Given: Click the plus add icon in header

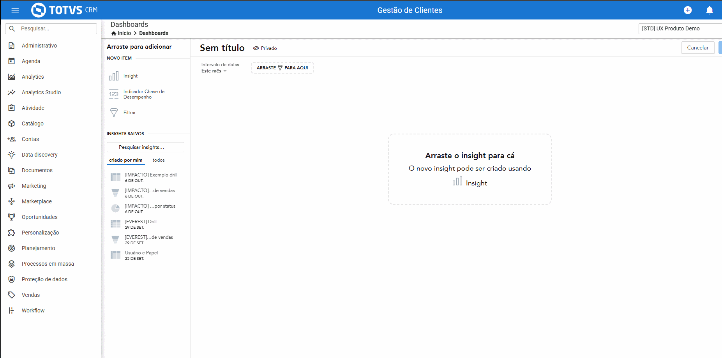Looking at the screenshot, I should 688,10.
